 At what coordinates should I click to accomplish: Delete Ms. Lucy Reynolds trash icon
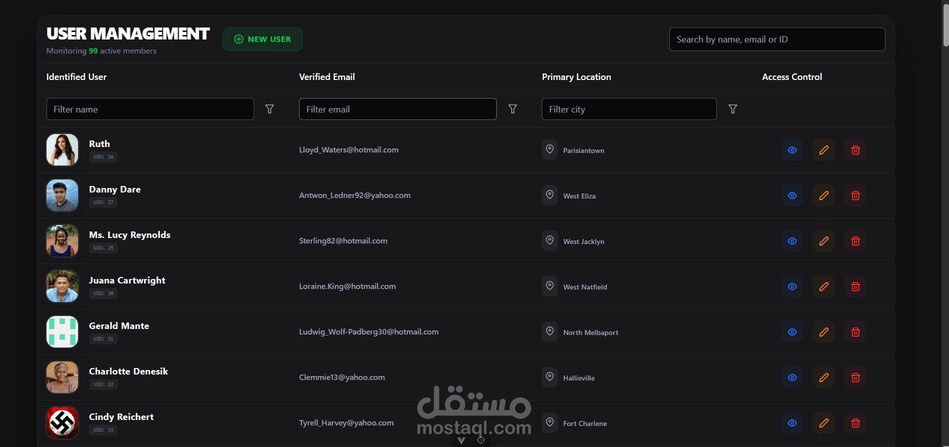point(855,241)
